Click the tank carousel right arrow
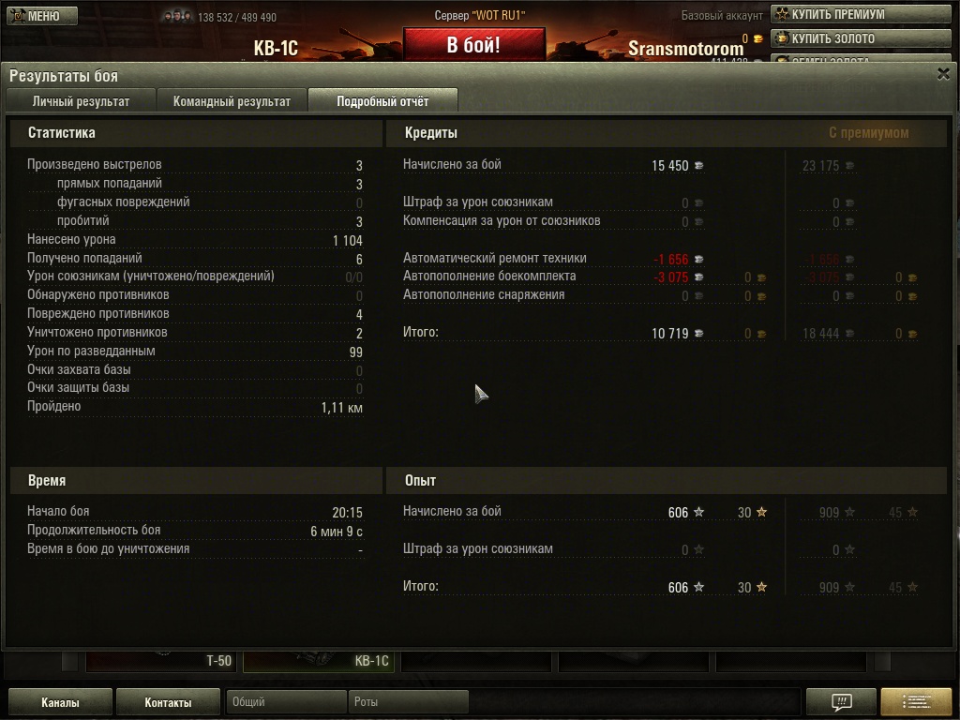Screen dimensions: 960x720 click(x=882, y=661)
